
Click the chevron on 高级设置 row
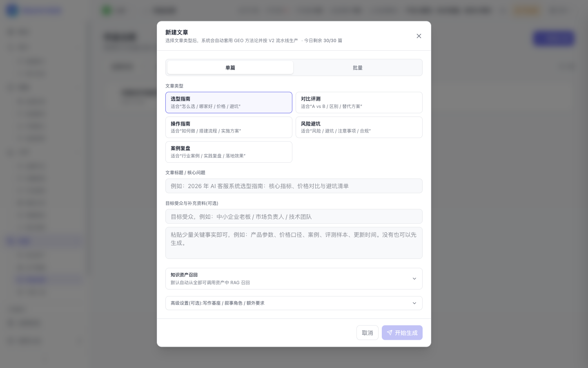click(414, 303)
